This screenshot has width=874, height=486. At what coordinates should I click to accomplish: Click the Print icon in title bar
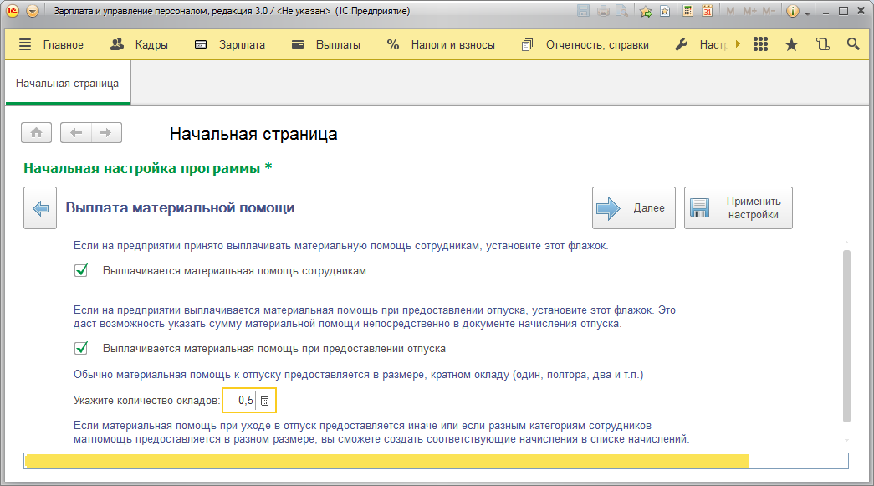coord(603,11)
